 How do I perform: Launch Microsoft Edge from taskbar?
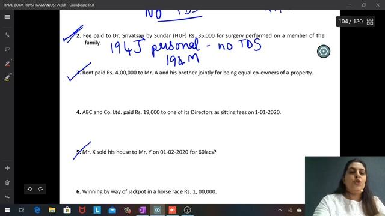click(37, 210)
